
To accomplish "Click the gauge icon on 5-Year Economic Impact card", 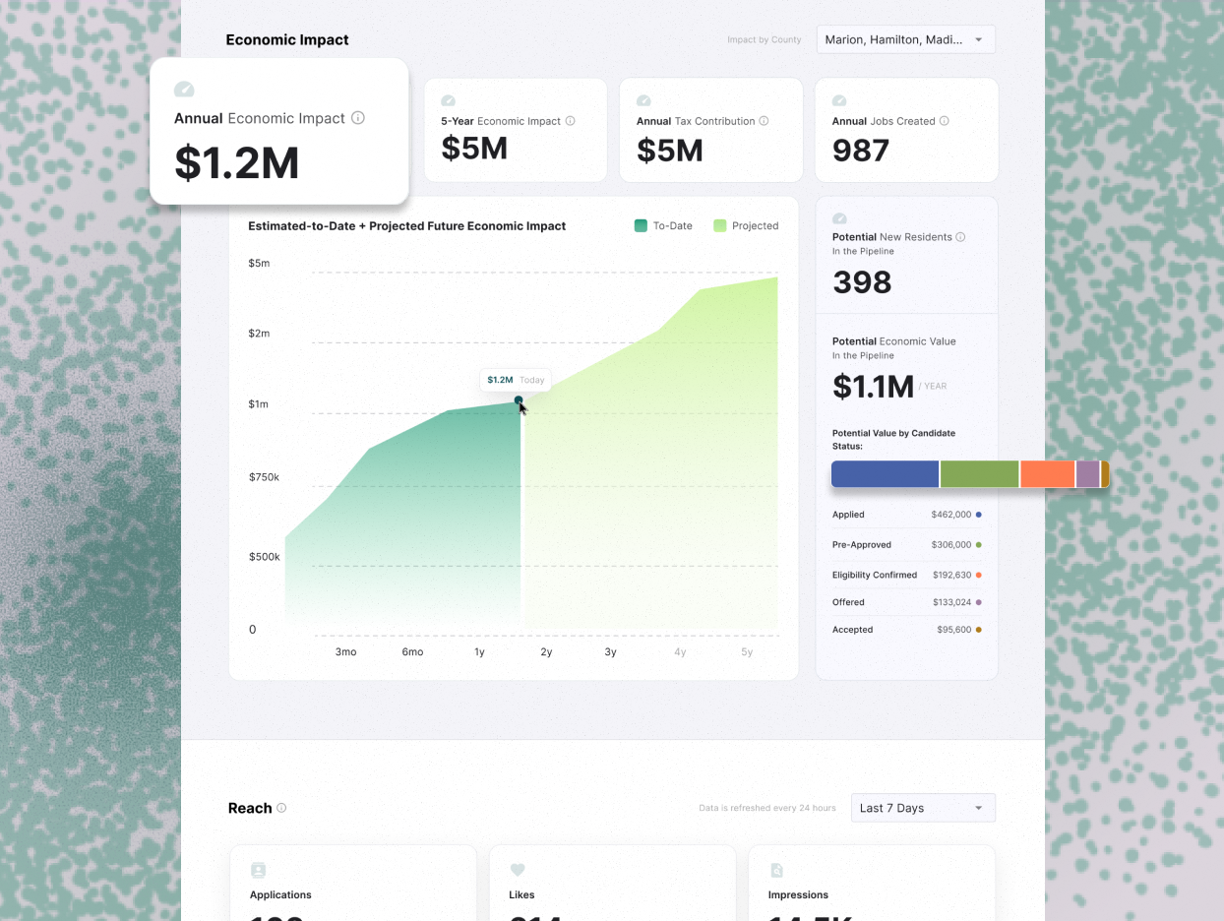I will pyautogui.click(x=449, y=100).
